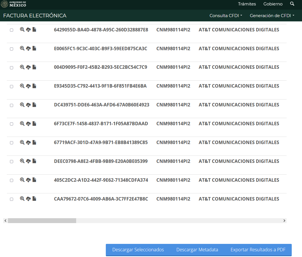Click magnifier for DEEC0798-A8E2-4FBB-9B89-E20A0BE05399
The image size is (302, 257).
[x=22, y=161]
